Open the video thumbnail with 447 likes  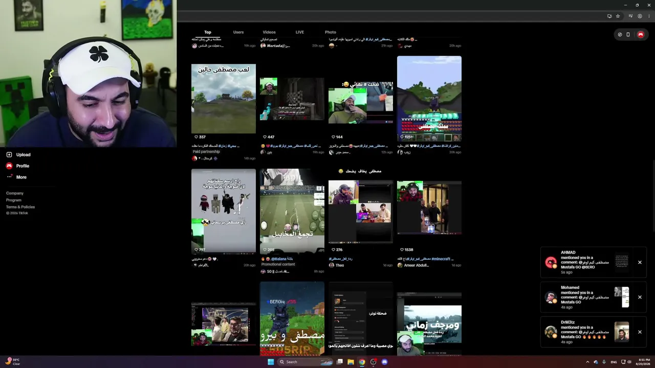tap(292, 99)
